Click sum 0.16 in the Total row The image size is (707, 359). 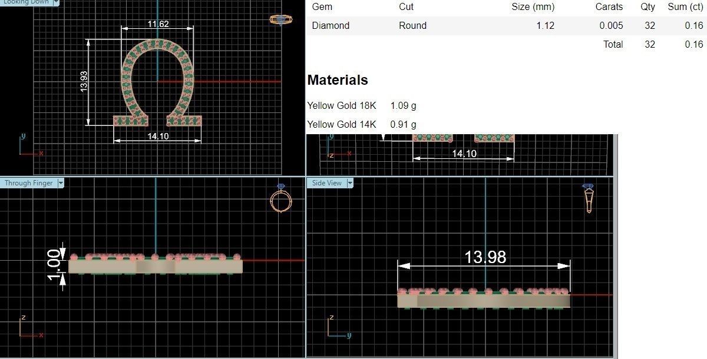point(694,44)
